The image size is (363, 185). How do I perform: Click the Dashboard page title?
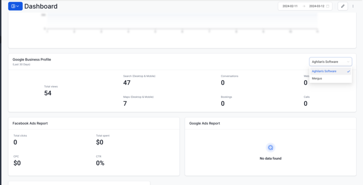click(x=41, y=6)
